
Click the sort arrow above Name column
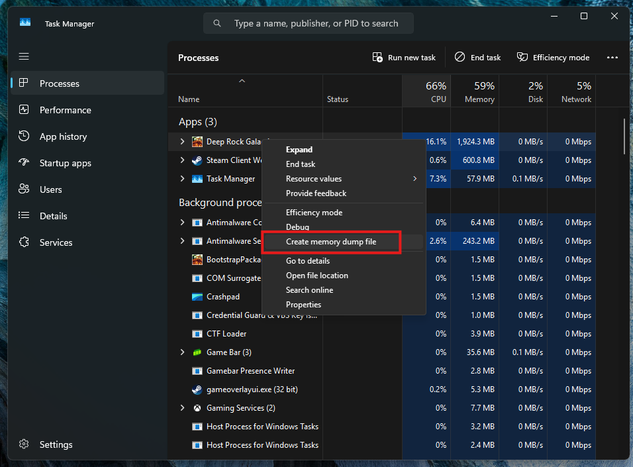point(242,81)
